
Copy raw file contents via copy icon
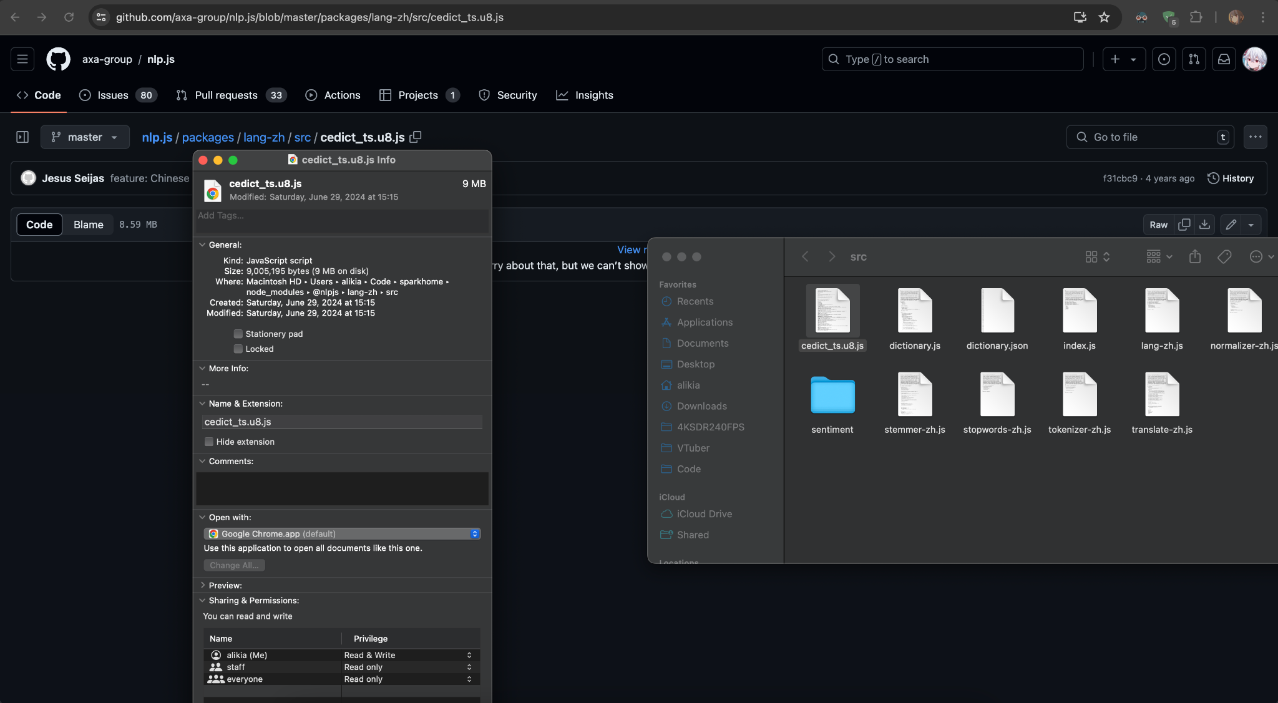(1183, 225)
